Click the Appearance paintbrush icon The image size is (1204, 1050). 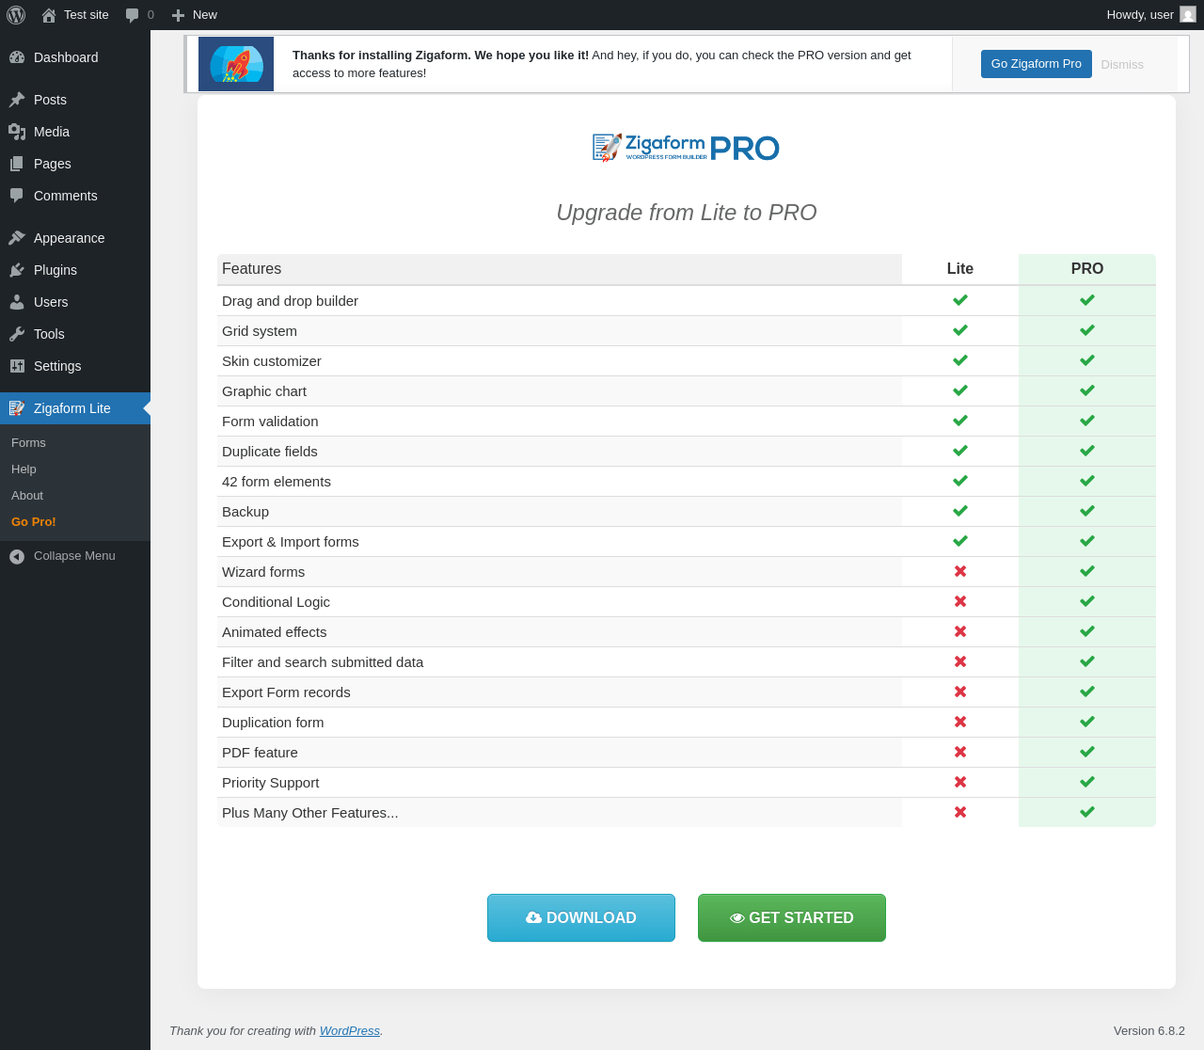(x=17, y=238)
